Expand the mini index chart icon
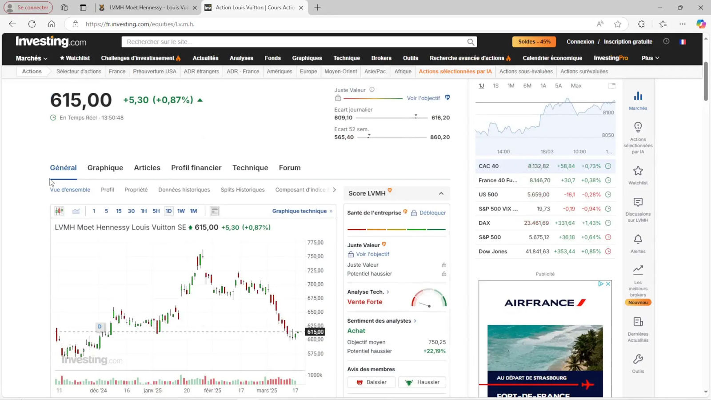711x400 pixels. click(x=612, y=85)
